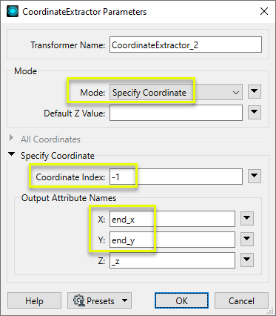Focus the Default Z Value input box
The height and width of the screenshot is (316, 276).
coord(176,113)
